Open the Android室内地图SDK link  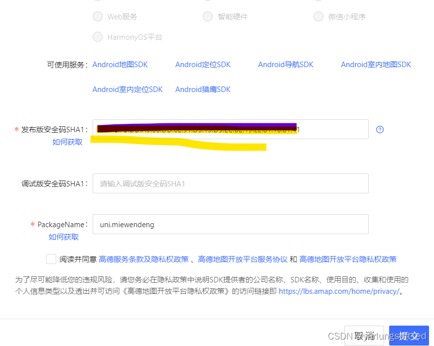[x=376, y=64]
